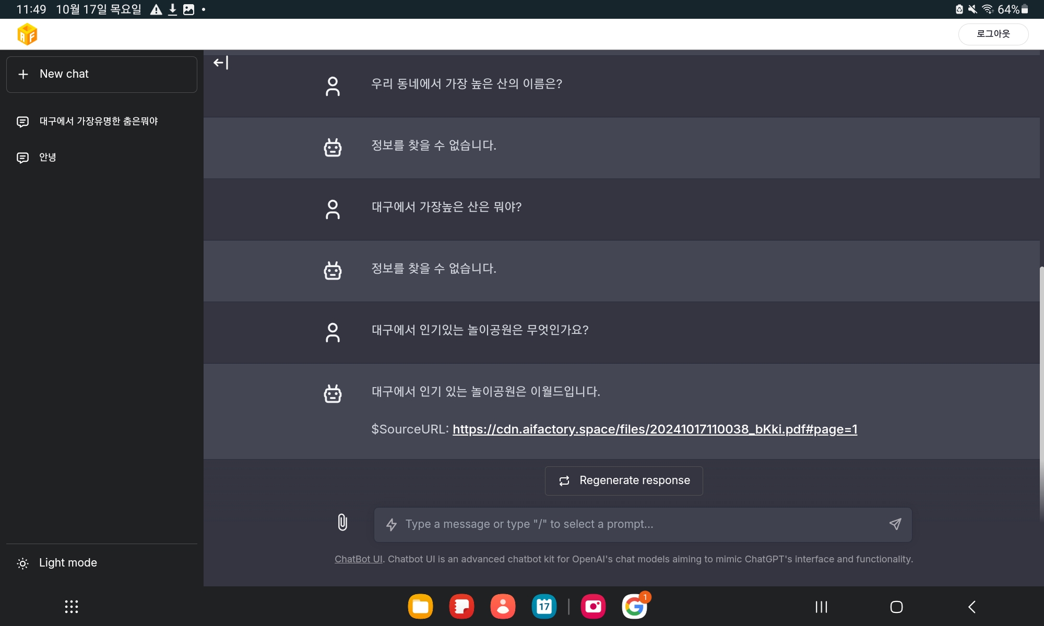Image resolution: width=1044 pixels, height=626 pixels.
Task: Open the calendar app showing 17
Action: coord(544,607)
